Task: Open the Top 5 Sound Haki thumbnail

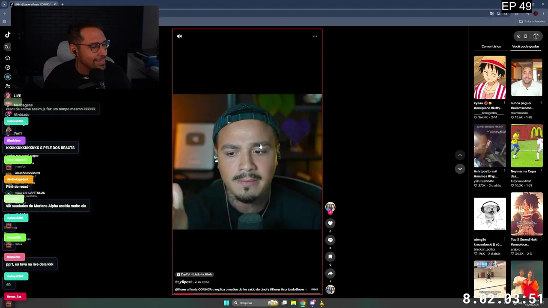Action: point(527,214)
